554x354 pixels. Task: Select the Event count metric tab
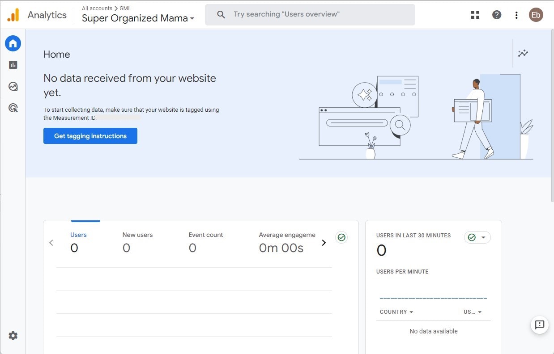205,243
